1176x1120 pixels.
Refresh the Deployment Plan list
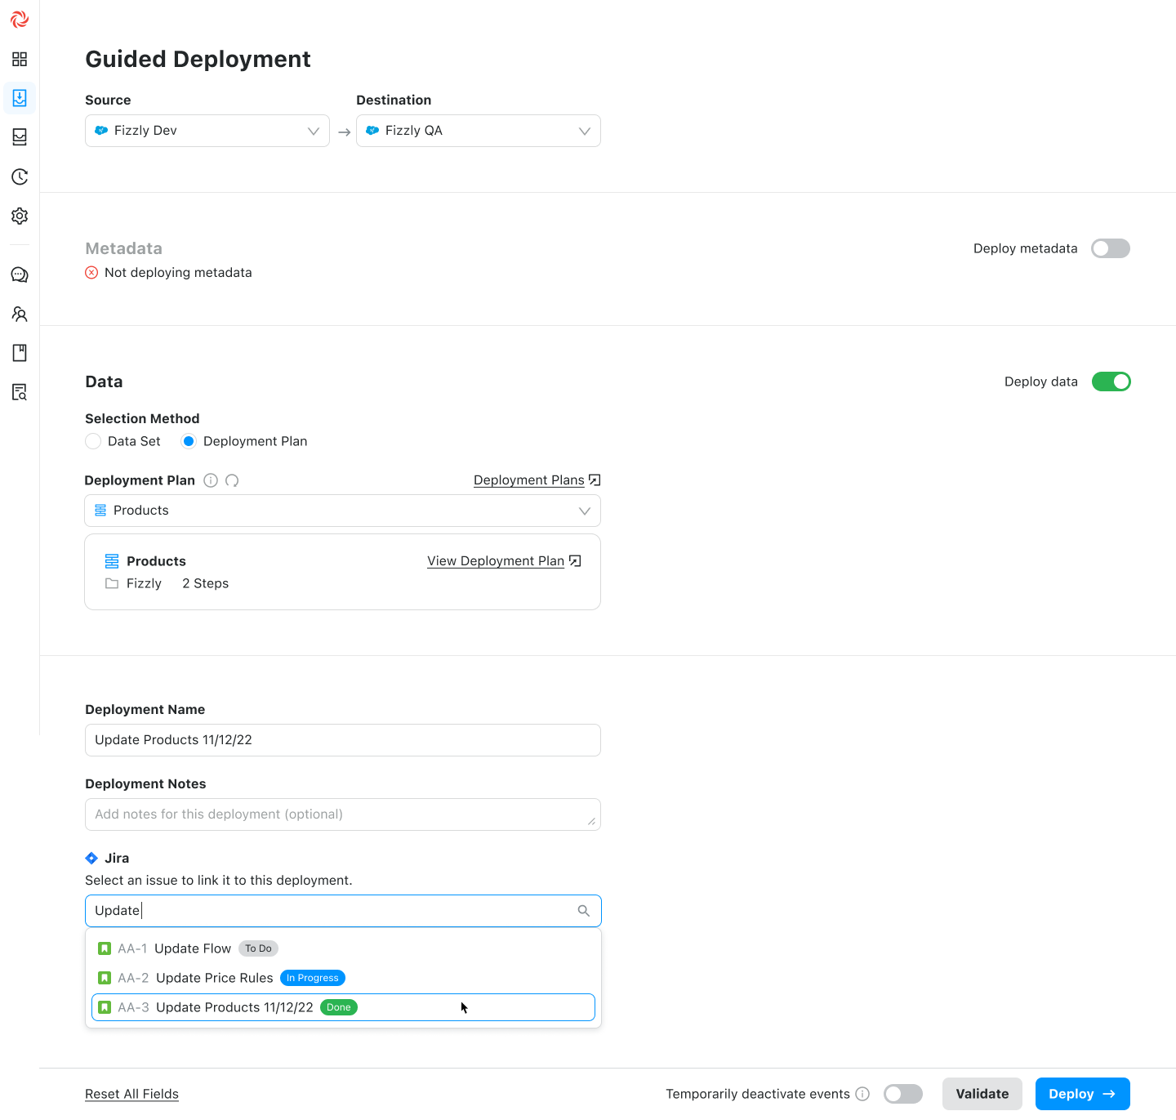(232, 480)
